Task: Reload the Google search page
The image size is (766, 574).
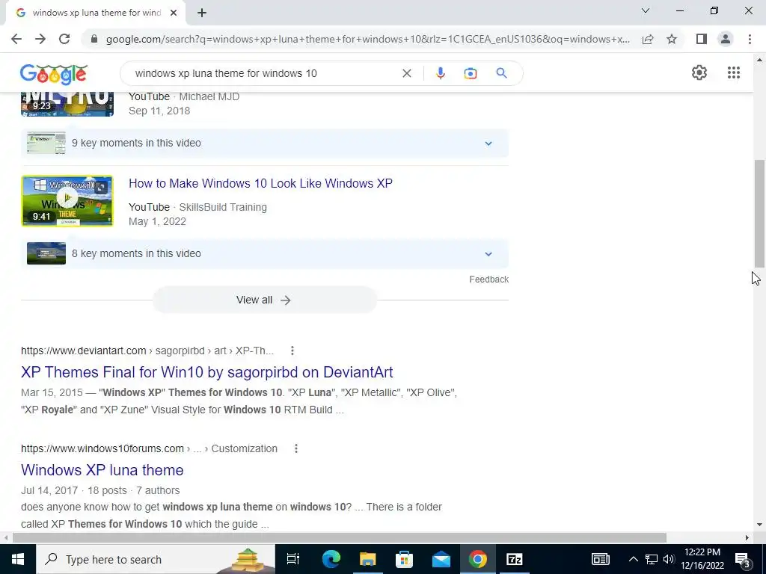Action: coord(64,39)
